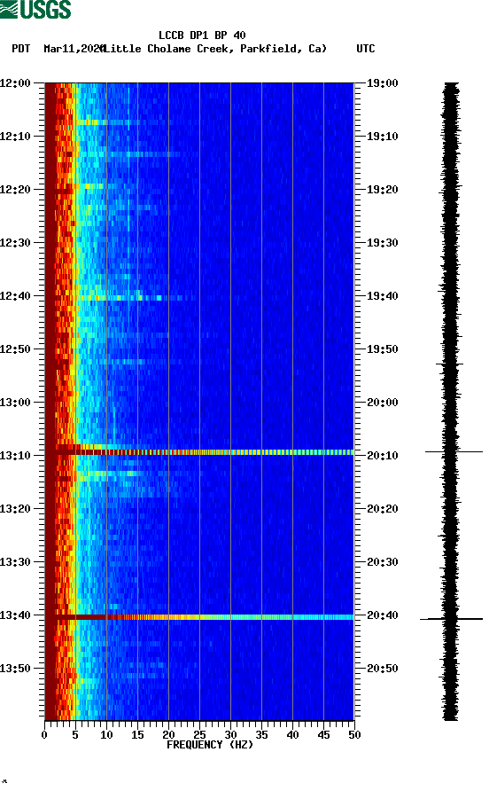The image size is (489, 791).
Task: Click the '19:00' UTC time label
Action: tap(382, 83)
